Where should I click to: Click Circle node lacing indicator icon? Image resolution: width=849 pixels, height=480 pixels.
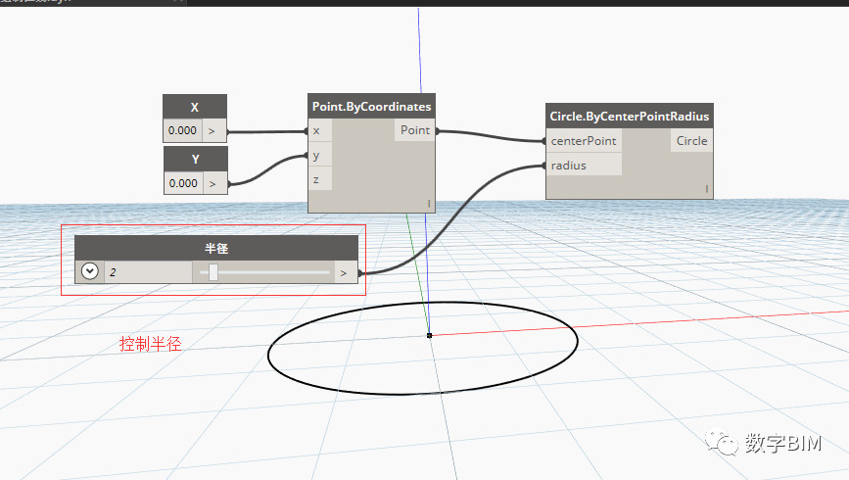[x=707, y=189]
